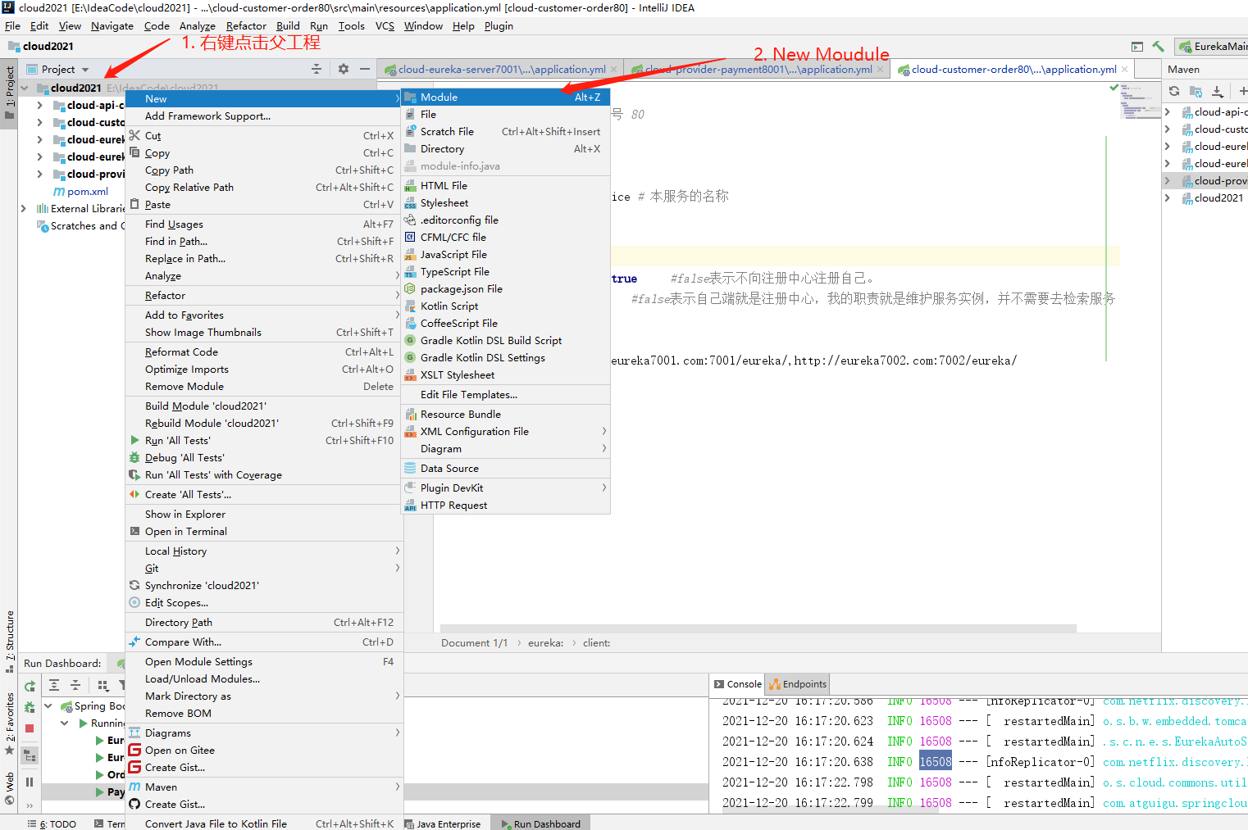Click collapse all icon in Project panel header
1248x830 pixels.
pyautogui.click(x=317, y=70)
